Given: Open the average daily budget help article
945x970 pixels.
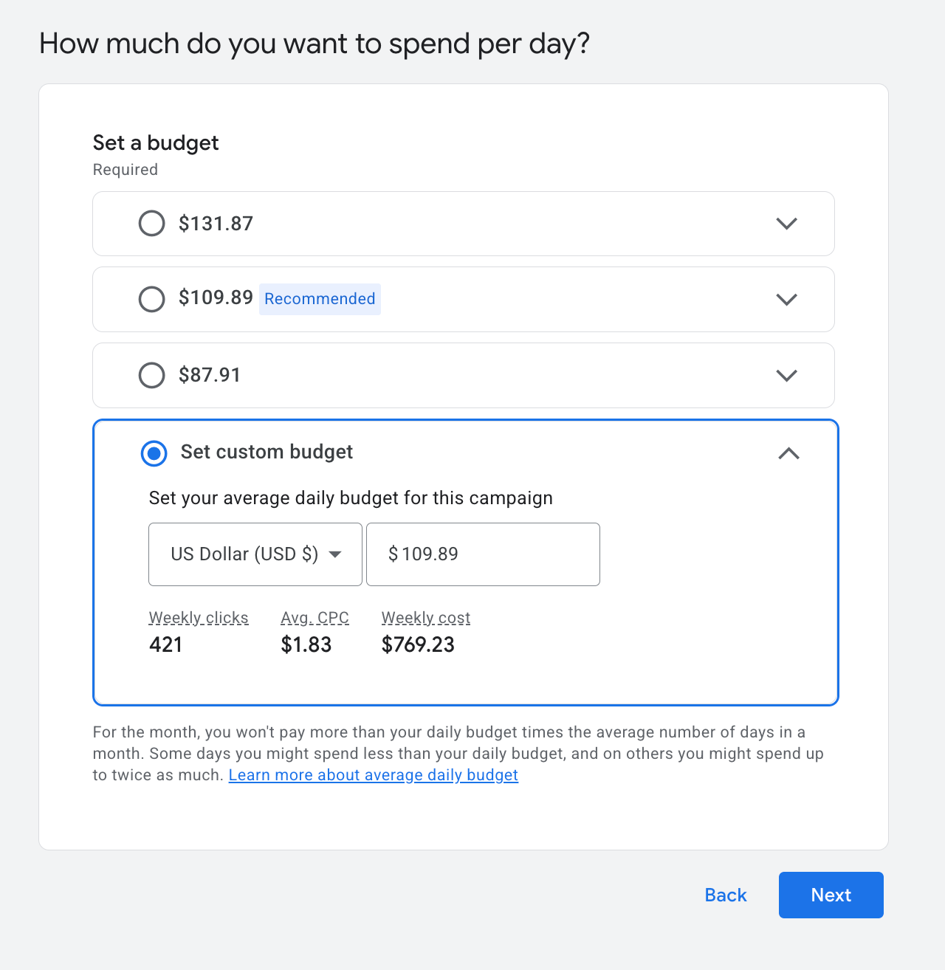Looking at the screenshot, I should (x=373, y=774).
